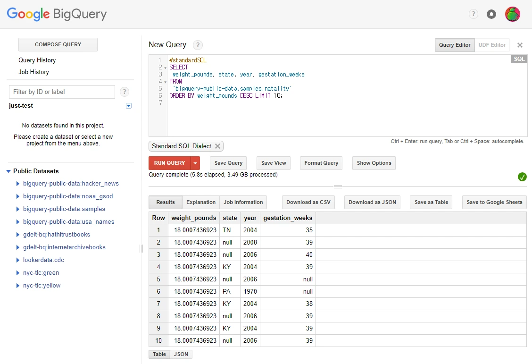Screen dimensions: 532x364
Task: Switch to UDF Editor mode
Action: (492, 45)
